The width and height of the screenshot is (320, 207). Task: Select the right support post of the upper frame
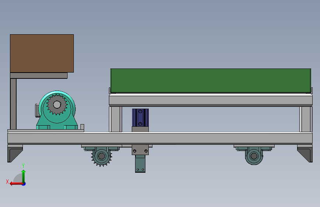tap(306, 119)
